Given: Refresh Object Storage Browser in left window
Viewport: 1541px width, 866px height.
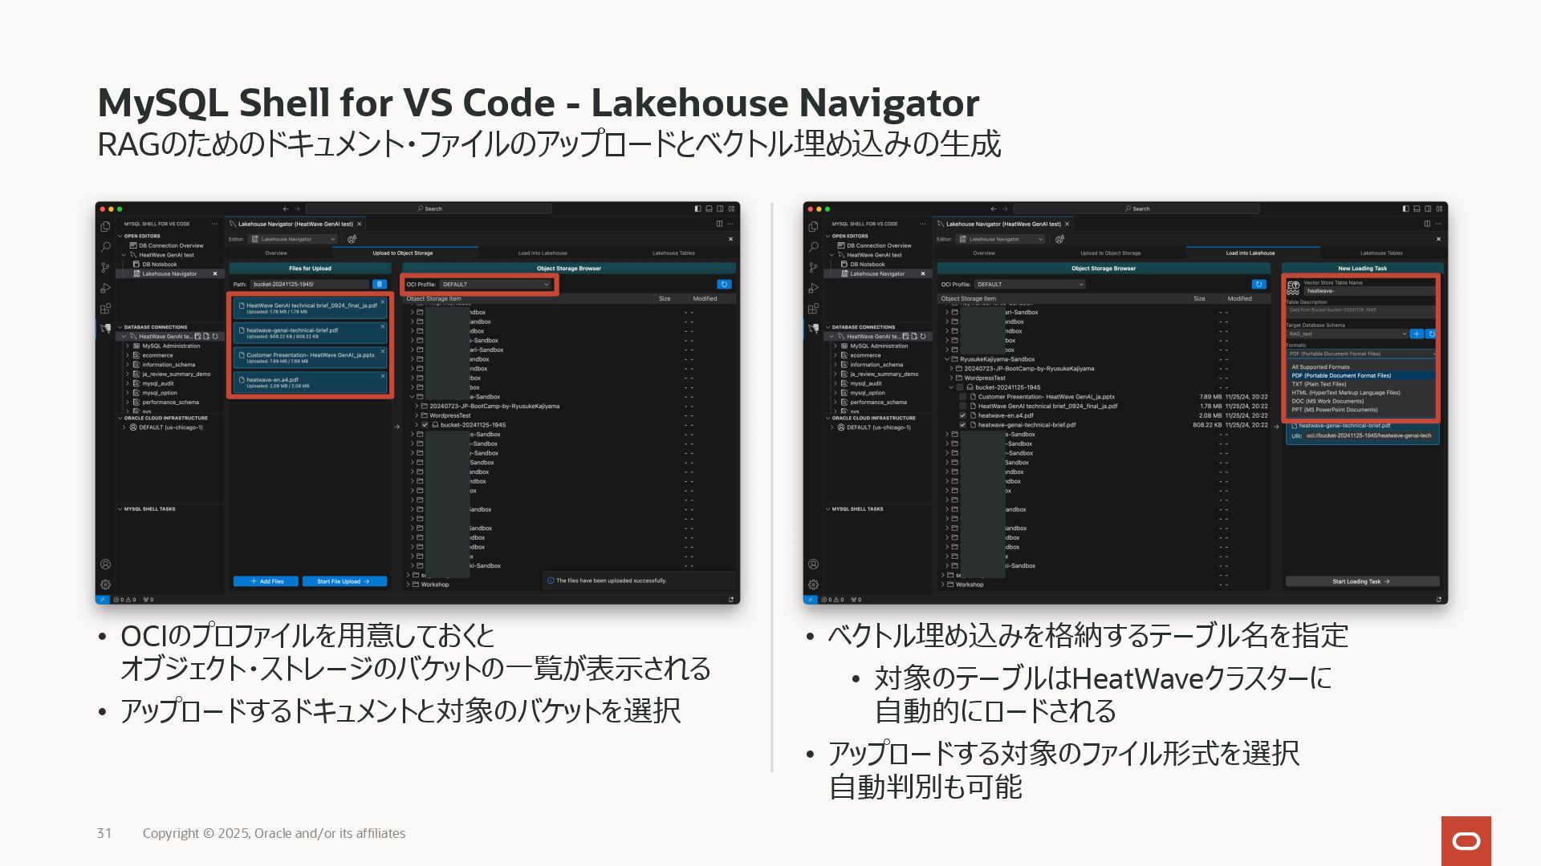Looking at the screenshot, I should pos(724,285).
